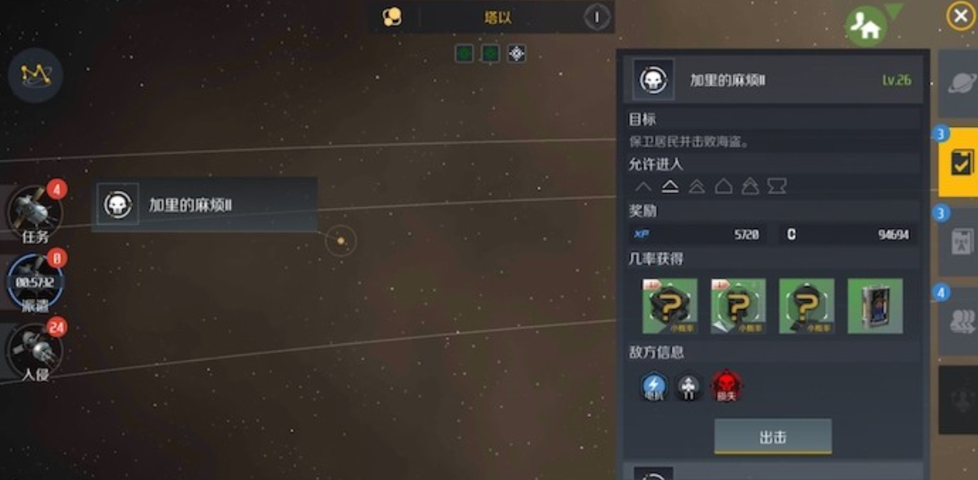Select the yellow mission checklist tab
The image size is (978, 480).
pyautogui.click(x=959, y=162)
